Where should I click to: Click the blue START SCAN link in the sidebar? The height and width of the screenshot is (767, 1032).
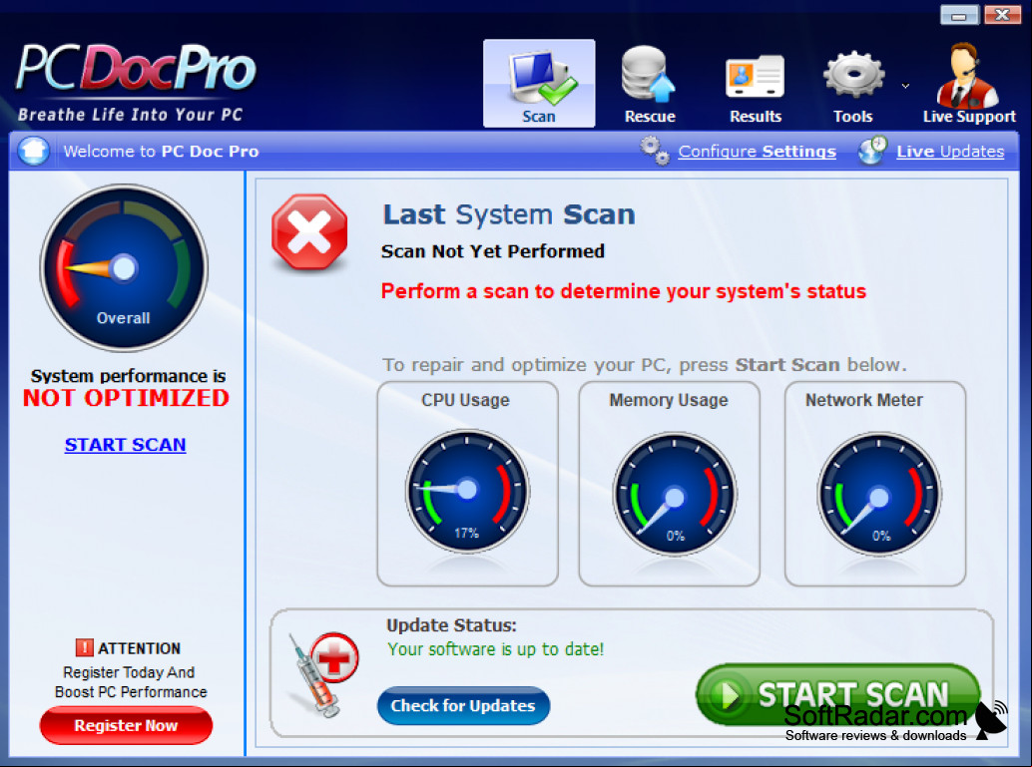pyautogui.click(x=125, y=445)
